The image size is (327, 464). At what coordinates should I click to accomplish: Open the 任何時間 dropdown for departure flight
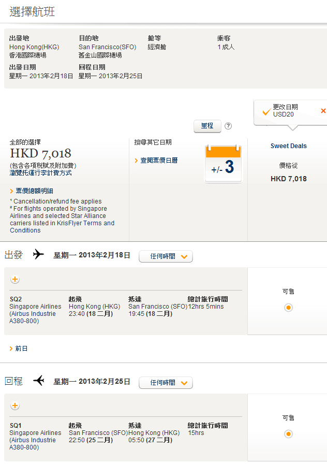coord(166,256)
